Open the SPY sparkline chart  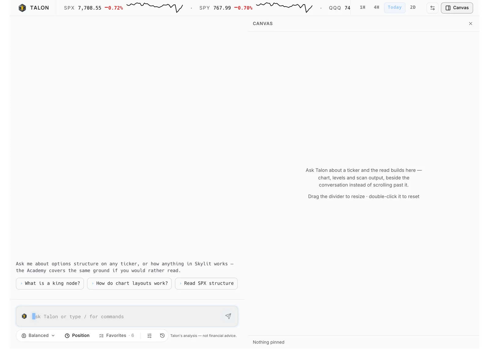click(x=284, y=7)
